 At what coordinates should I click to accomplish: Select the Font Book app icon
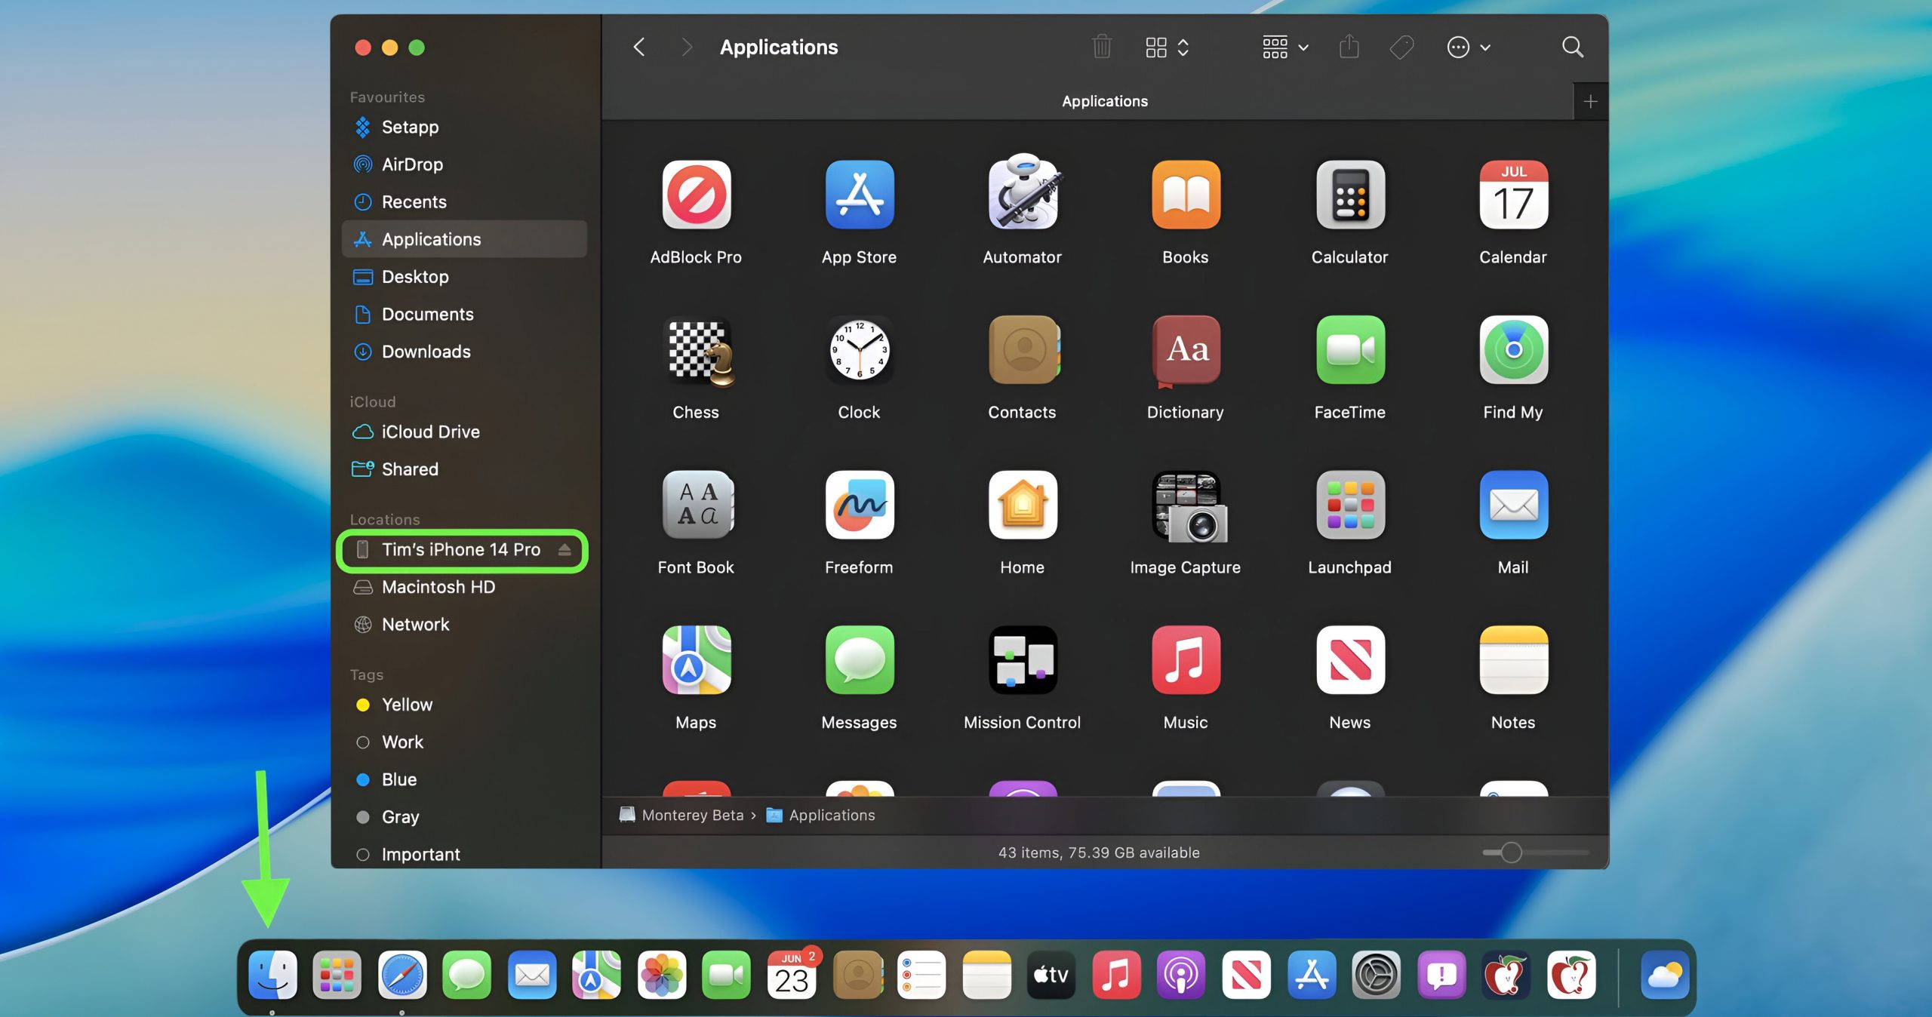click(697, 505)
